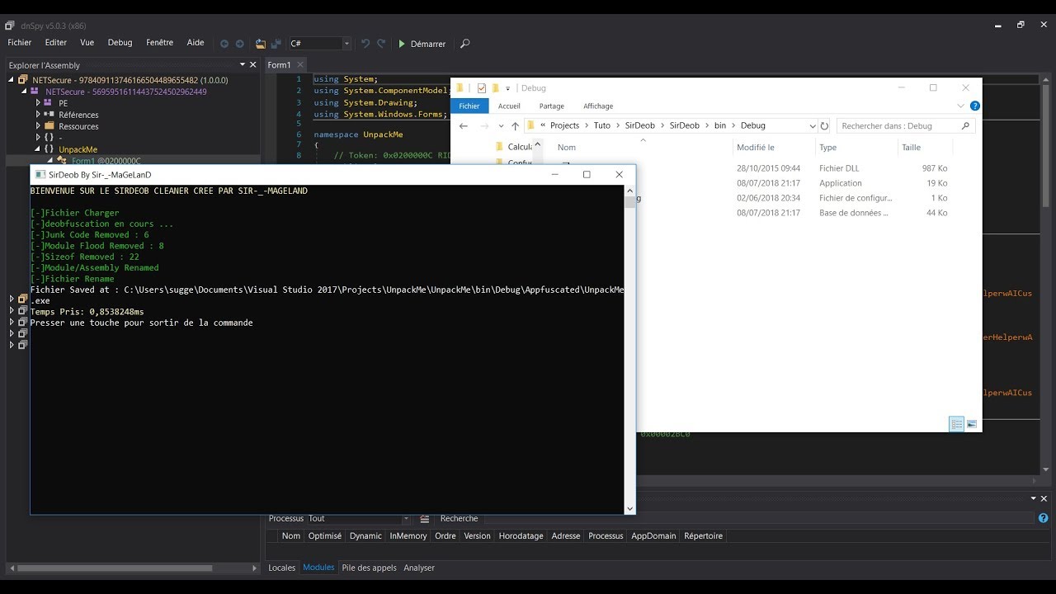Click the blue help icon in Modules panel

coord(1043,518)
